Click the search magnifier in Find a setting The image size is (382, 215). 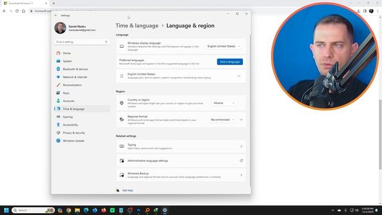click(106, 42)
